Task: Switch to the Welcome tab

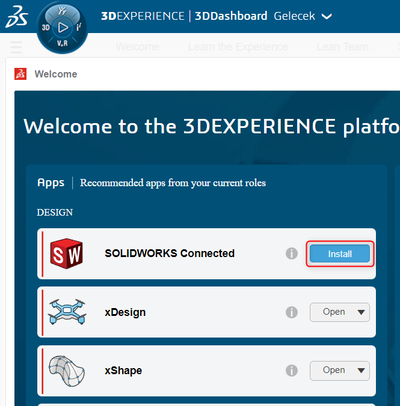Action: tap(138, 47)
